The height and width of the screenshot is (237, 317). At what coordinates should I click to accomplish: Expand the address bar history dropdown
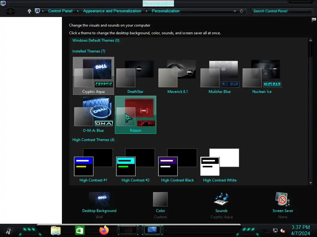click(x=235, y=11)
